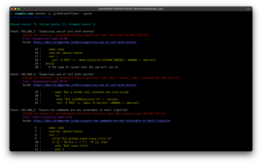The width and height of the screenshot is (262, 164).
Task: Click the window title taysmith@M-C02DD2CLML85
Action: pyautogui.click(x=131, y=9)
